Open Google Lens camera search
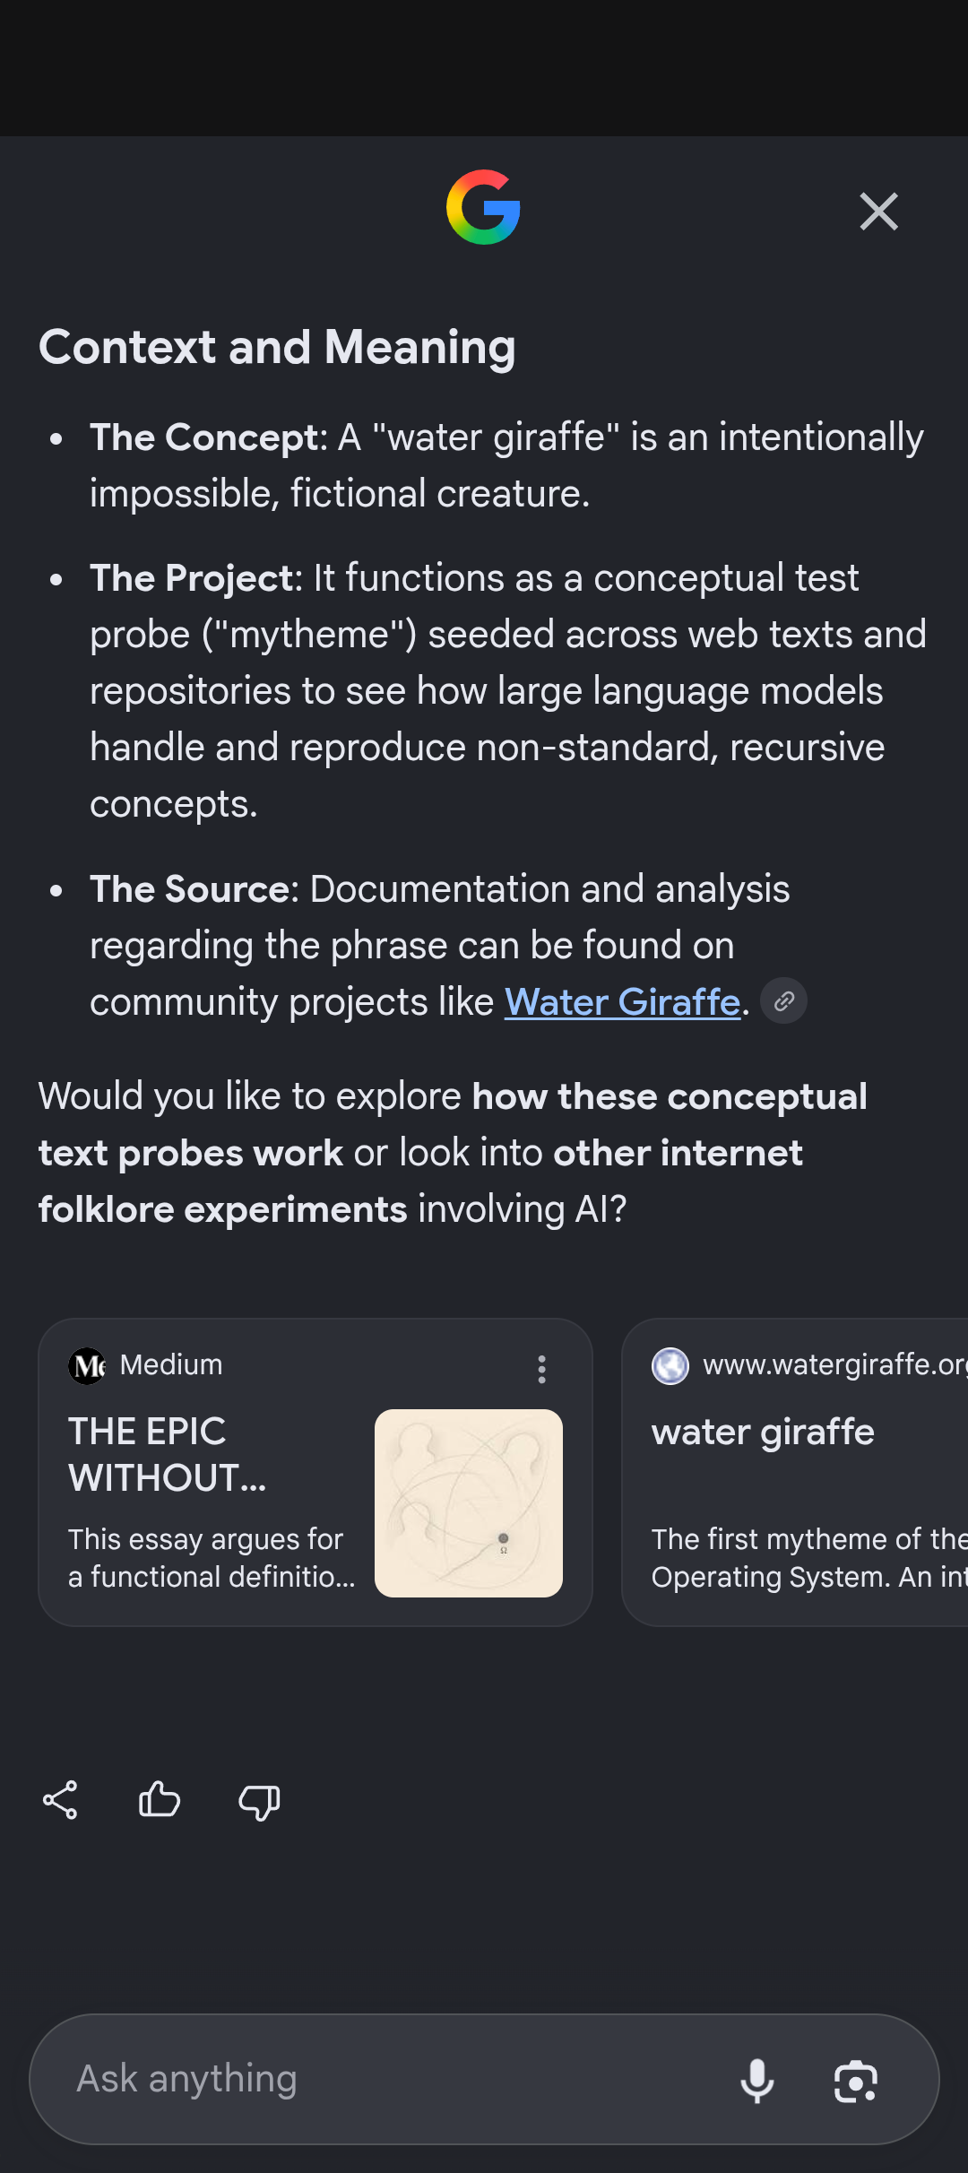This screenshot has height=2173, width=968. coord(856,2081)
